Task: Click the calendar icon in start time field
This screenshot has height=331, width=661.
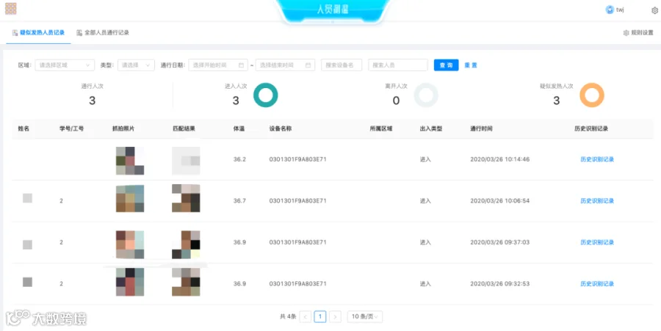Action: click(241, 65)
